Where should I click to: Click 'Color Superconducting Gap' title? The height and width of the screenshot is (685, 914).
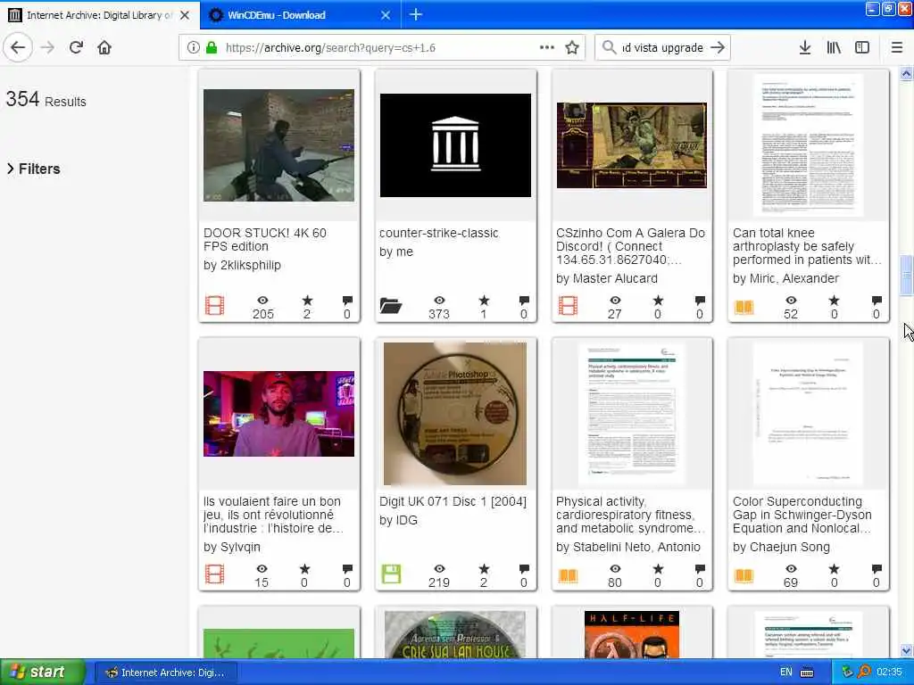[802, 515]
